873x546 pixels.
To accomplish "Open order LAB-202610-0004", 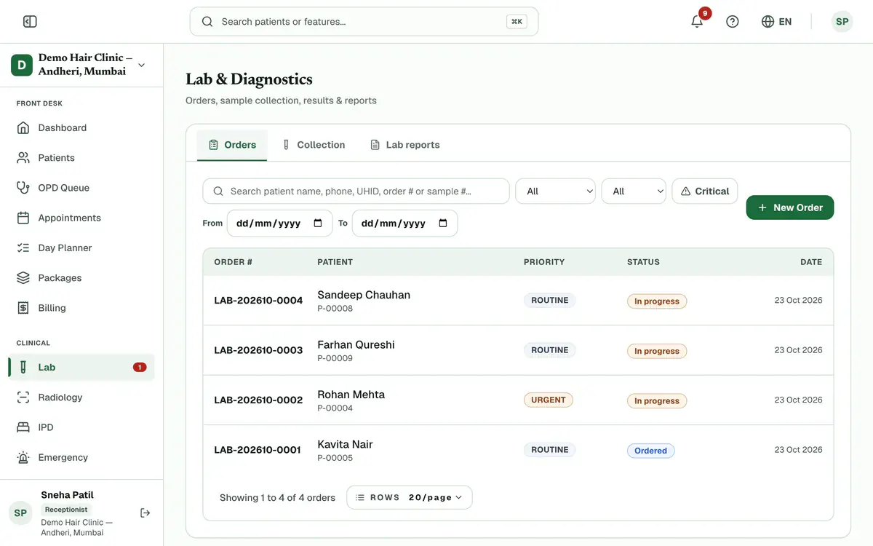I will (x=258, y=301).
